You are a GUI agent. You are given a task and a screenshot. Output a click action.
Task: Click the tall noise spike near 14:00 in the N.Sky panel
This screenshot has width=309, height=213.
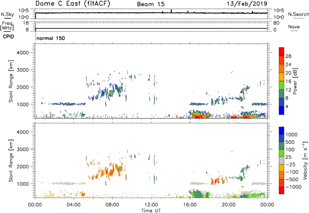(x=171, y=11)
